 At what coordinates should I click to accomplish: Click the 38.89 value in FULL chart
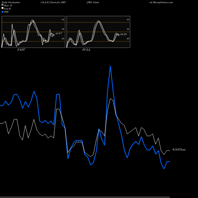pyautogui.click(x=124, y=34)
